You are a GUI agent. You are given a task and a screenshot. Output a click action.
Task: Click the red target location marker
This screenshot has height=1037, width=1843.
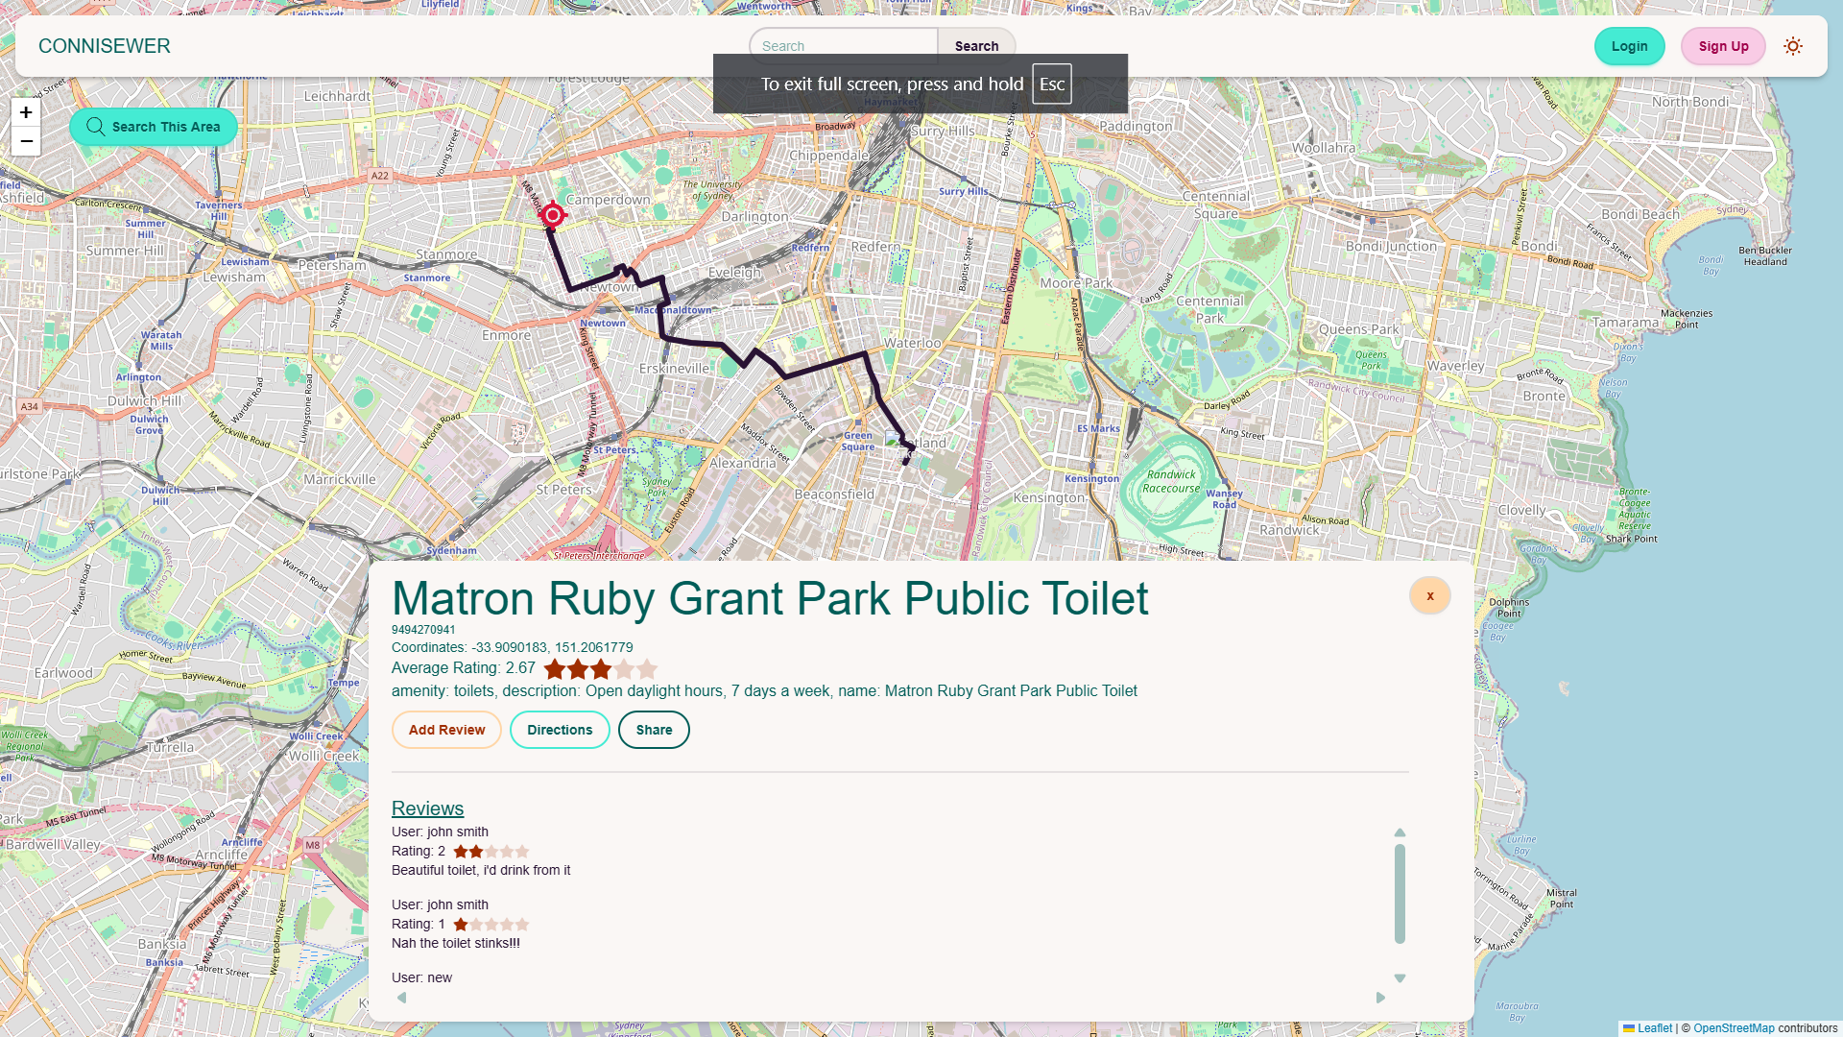pyautogui.click(x=552, y=215)
